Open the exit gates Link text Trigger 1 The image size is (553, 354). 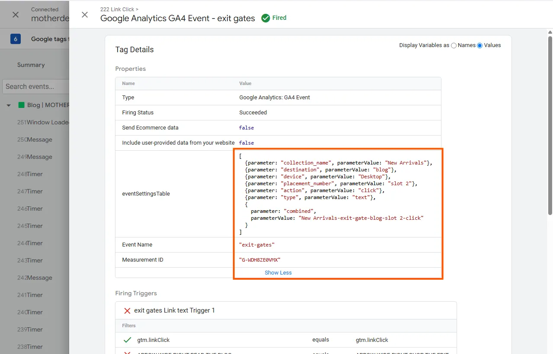(x=174, y=310)
